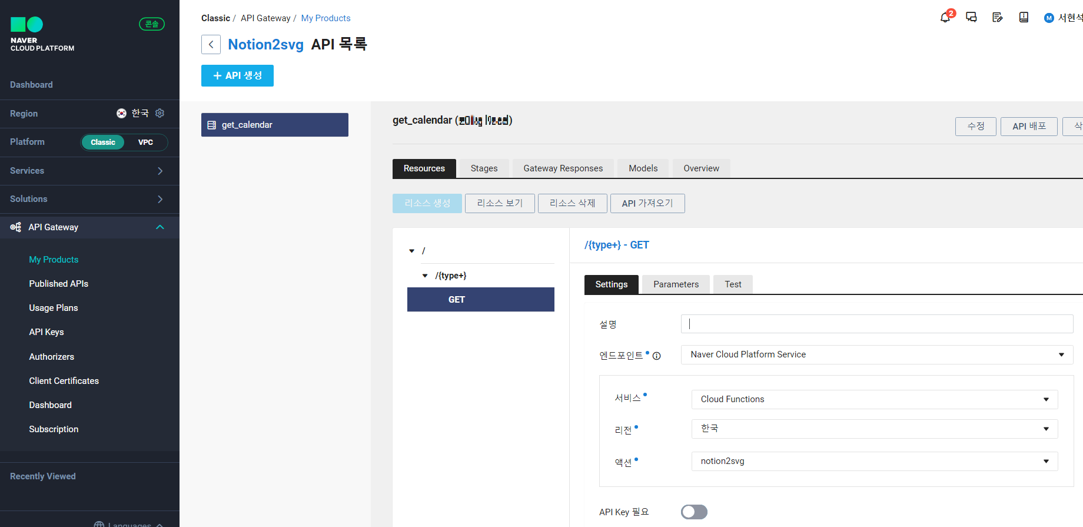Switch platform to VPC
This screenshot has width=1083, height=527.
pos(145,142)
